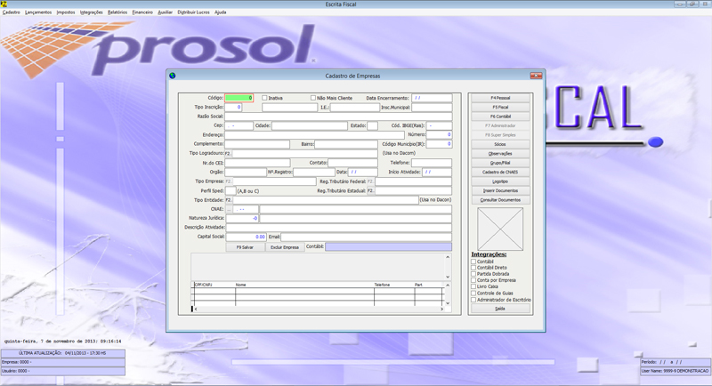Click left arrow of the sócios grid horizontal scrollbar
The width and height of the screenshot is (712, 386).
pyautogui.click(x=196, y=309)
